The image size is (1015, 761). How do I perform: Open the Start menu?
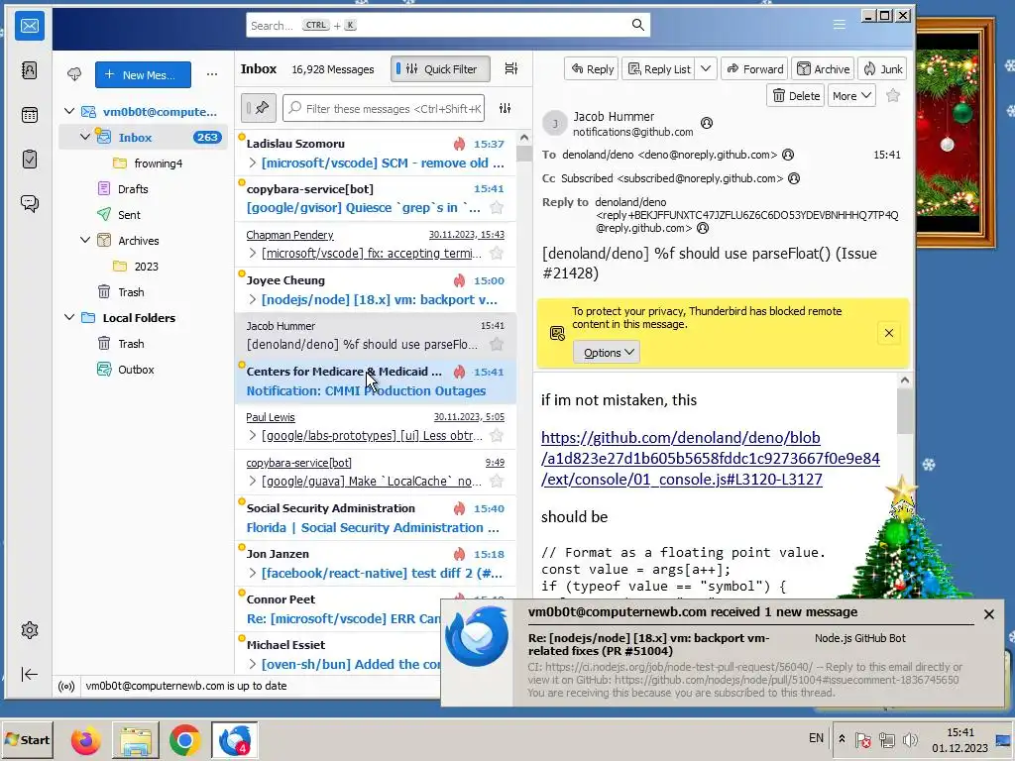point(27,739)
